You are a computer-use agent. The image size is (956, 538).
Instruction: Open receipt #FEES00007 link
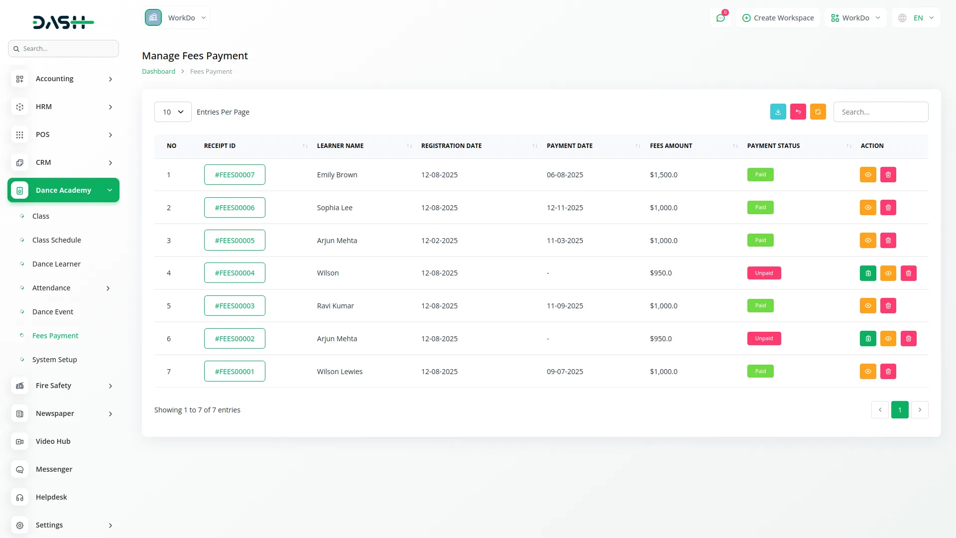(x=235, y=175)
